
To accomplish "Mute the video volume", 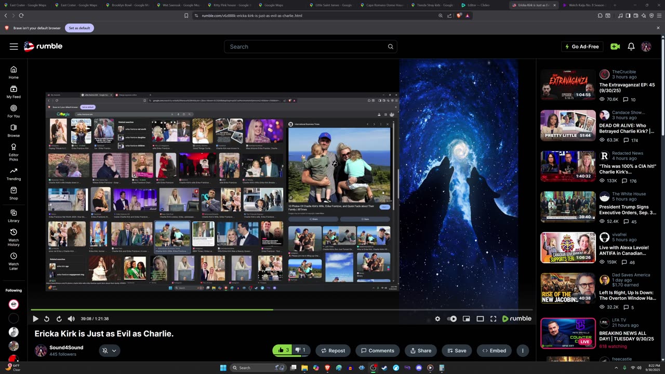I will (x=71, y=319).
